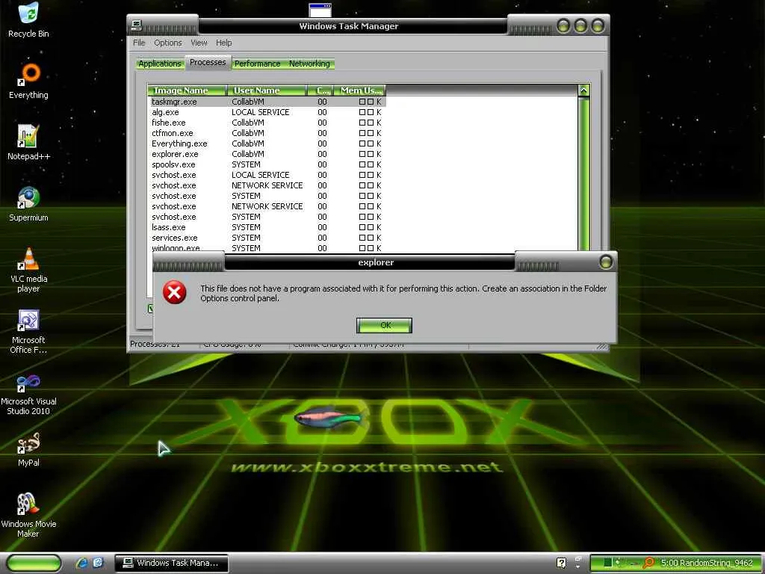The height and width of the screenshot is (574, 765).
Task: Switch to the Performance tab
Action: [x=257, y=64]
